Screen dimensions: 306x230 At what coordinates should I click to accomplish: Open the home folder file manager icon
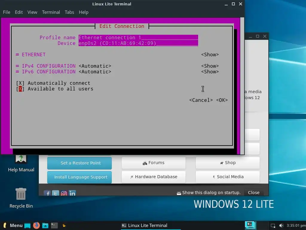point(45,226)
